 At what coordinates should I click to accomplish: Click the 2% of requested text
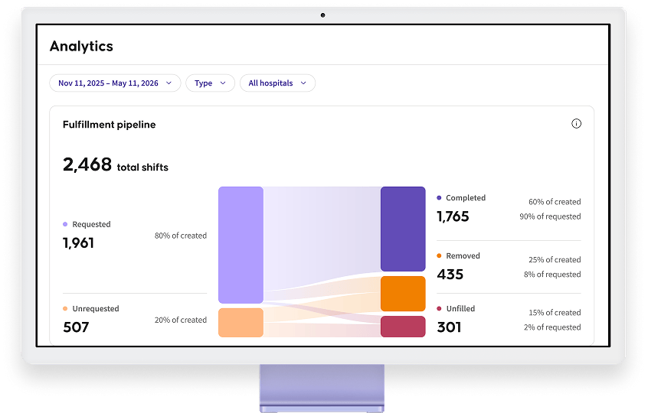[552, 327]
